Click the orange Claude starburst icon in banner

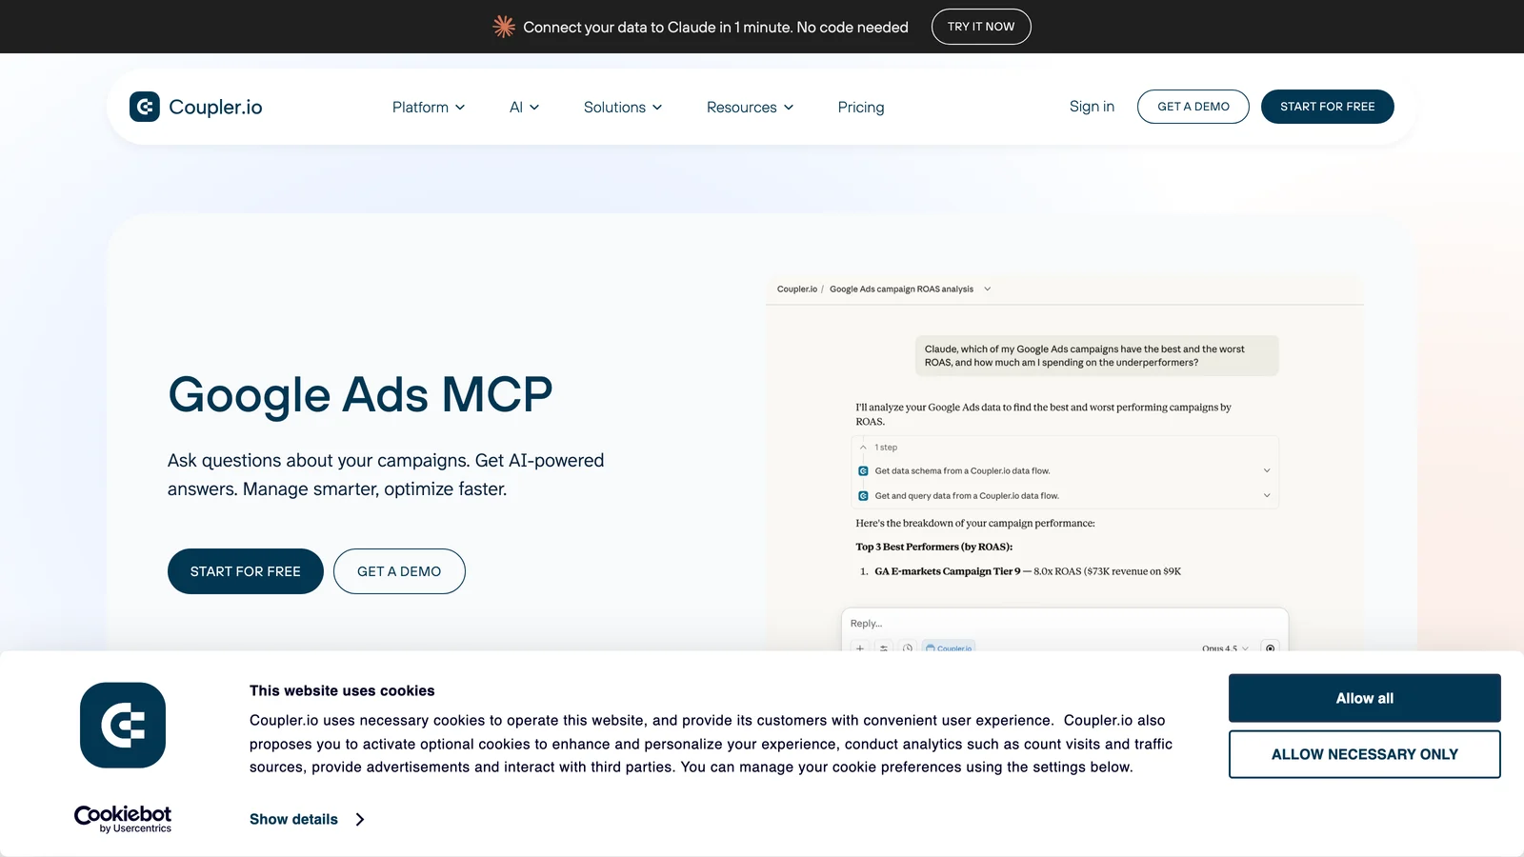(504, 27)
